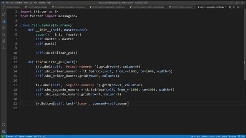
Task: Place cursor on 'class Calculadora' line
Action: [x=47, y=25]
